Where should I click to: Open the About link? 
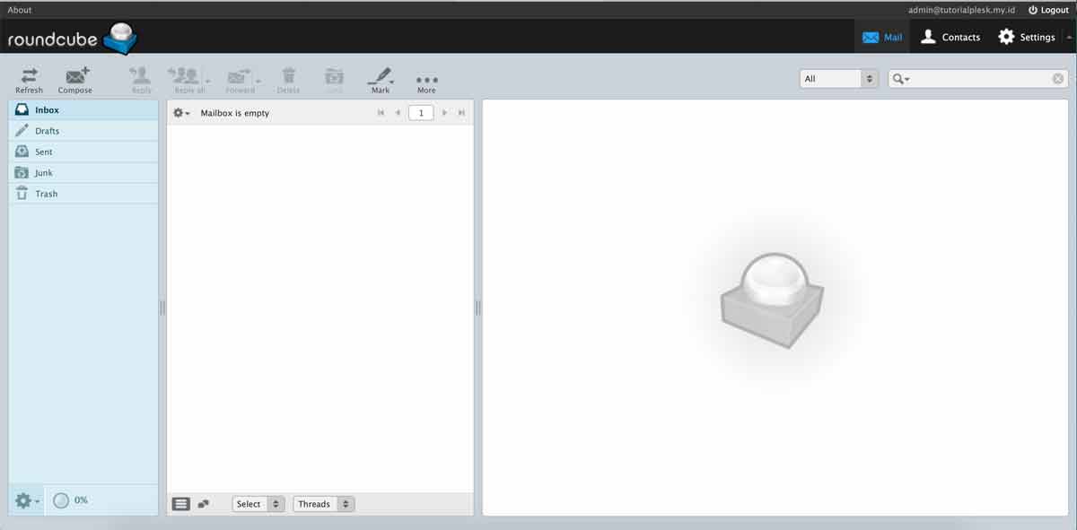point(18,9)
